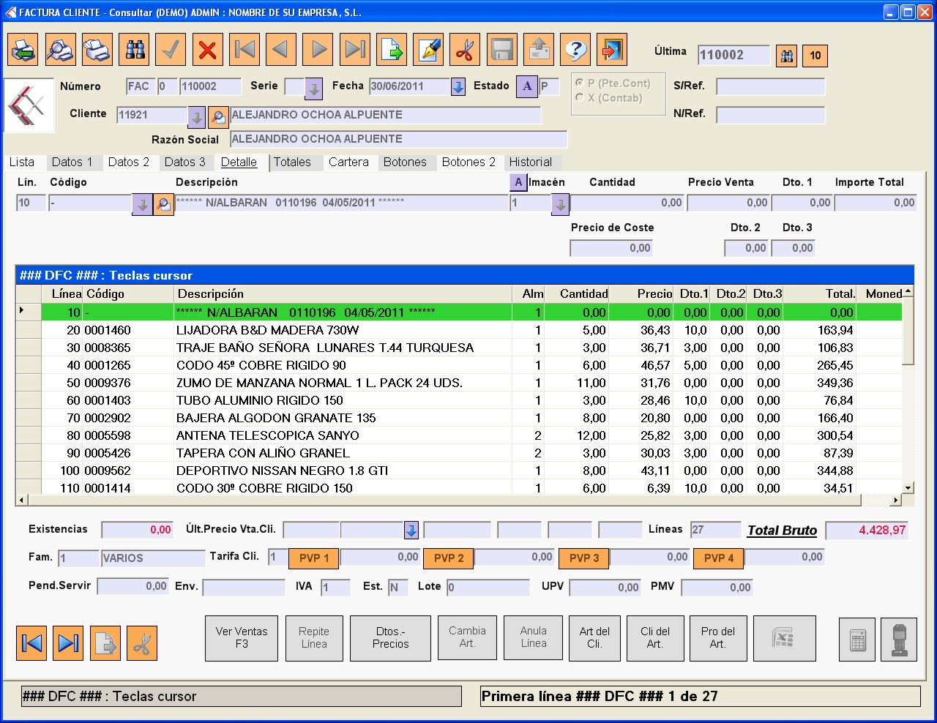Jump to last record in top toolbar
This screenshot has width=937, height=723.
[355, 50]
